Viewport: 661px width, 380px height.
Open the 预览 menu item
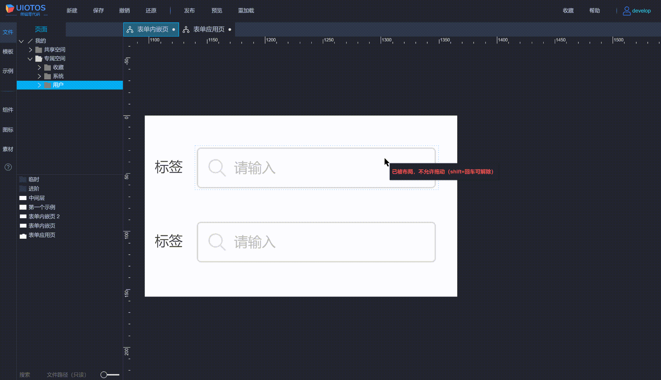(x=217, y=10)
